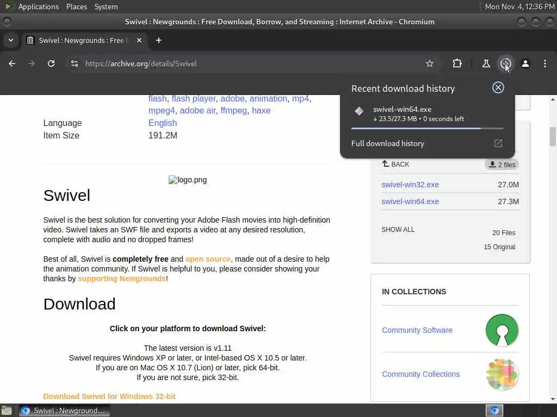Open full download history external-link icon
Viewport: 557px width, 417px height.
pyautogui.click(x=498, y=143)
